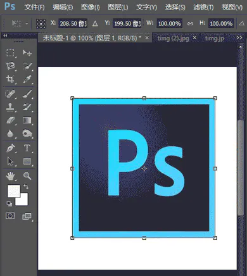
Task: Toggle Quick Mask mode icon
Action: (x=10, y=216)
